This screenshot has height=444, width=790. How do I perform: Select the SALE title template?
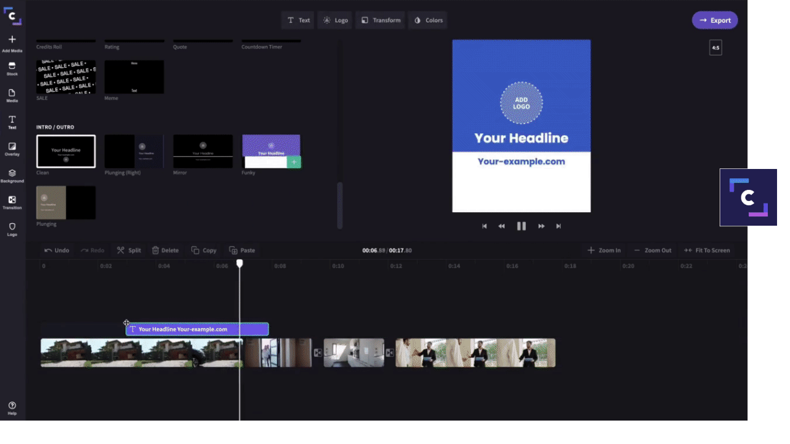66,77
